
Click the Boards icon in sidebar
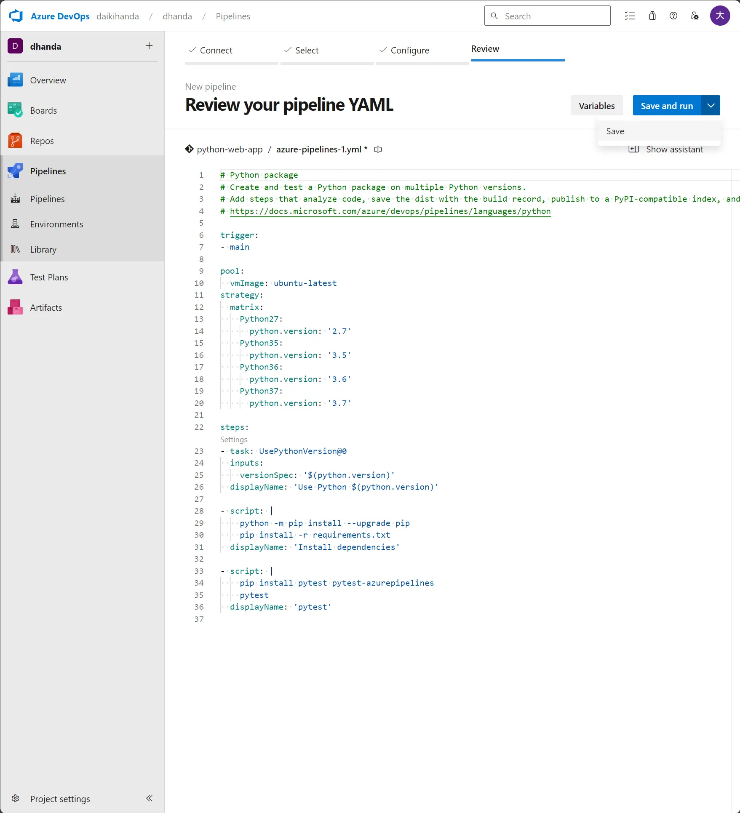15,110
